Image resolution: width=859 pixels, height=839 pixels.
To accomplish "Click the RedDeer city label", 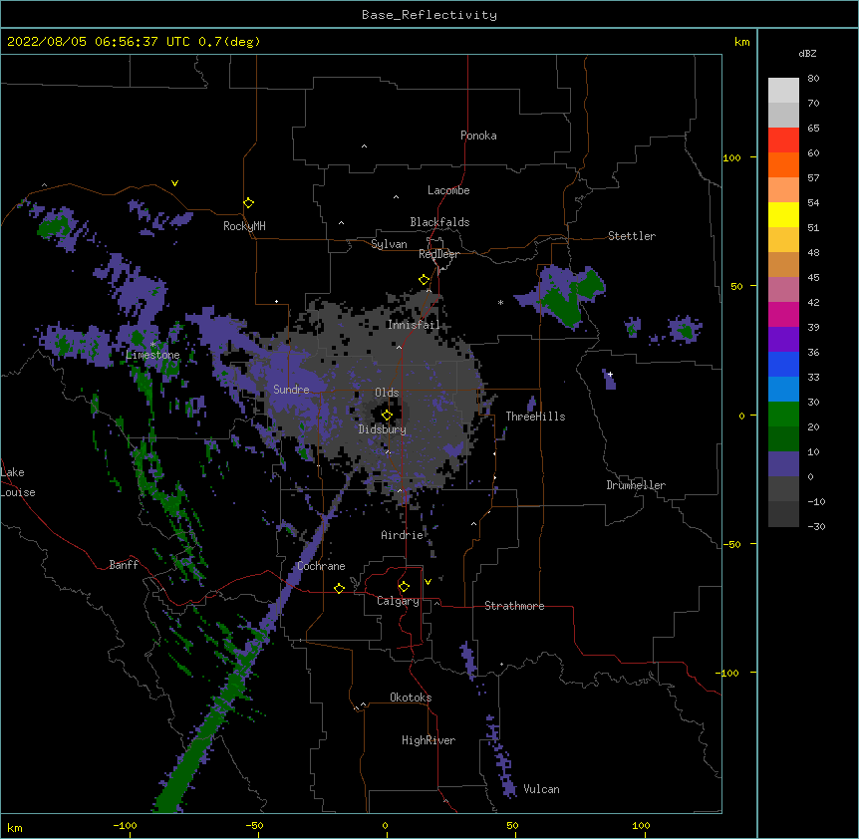I will (x=438, y=254).
